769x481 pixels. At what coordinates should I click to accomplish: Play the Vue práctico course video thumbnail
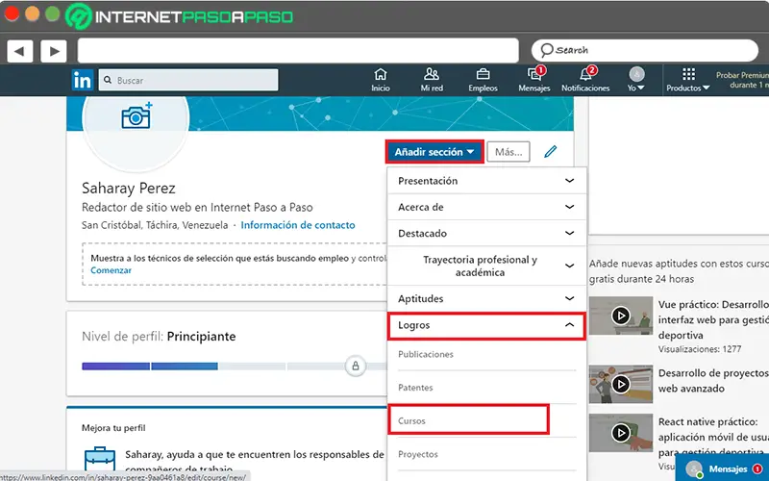tap(621, 316)
